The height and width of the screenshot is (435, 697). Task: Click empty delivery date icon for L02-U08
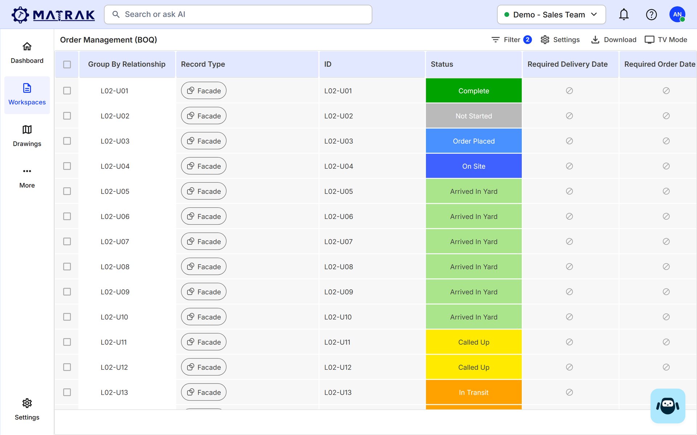pyautogui.click(x=569, y=266)
